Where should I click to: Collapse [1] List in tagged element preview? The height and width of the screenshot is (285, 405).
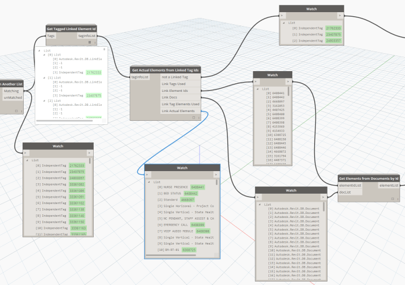click(45, 77)
